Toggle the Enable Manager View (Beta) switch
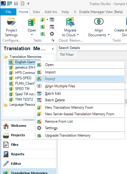 pyautogui.click(x=74, y=12)
